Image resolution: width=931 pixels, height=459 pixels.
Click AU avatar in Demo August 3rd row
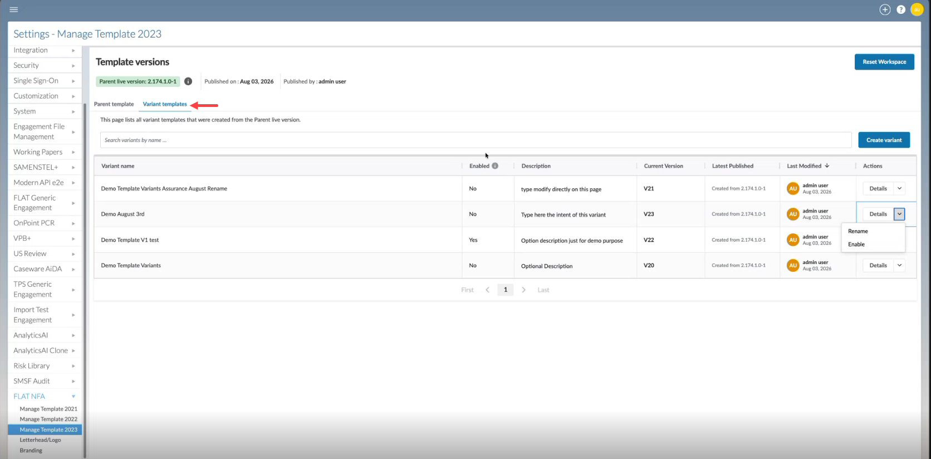793,214
